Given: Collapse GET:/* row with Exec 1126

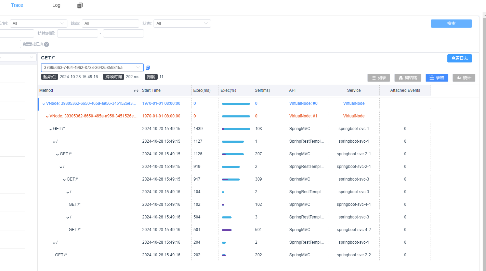Looking at the screenshot, I should pyautogui.click(x=57, y=154).
